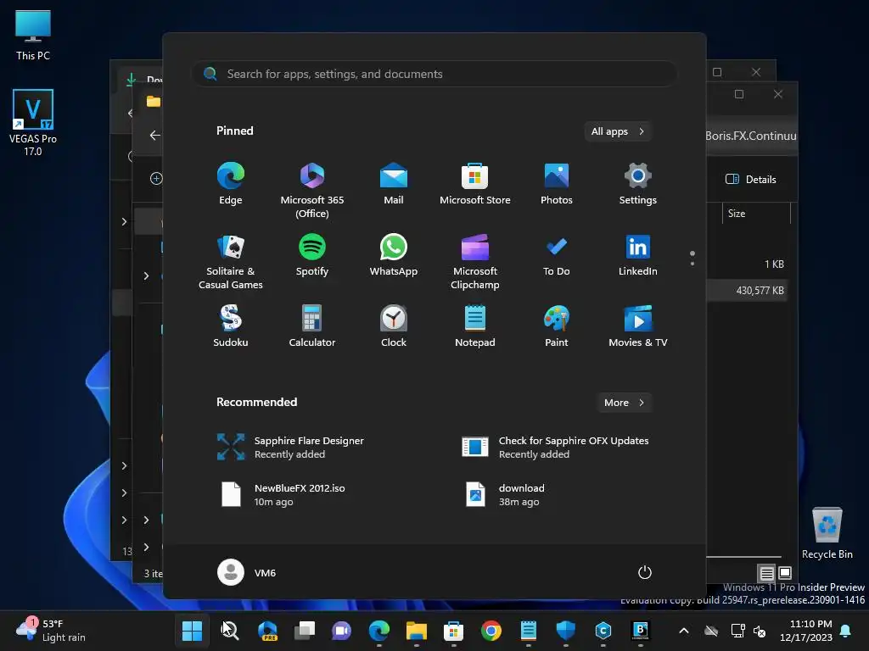
Task: Go to next pinned apps page dots
Action: coord(692,258)
